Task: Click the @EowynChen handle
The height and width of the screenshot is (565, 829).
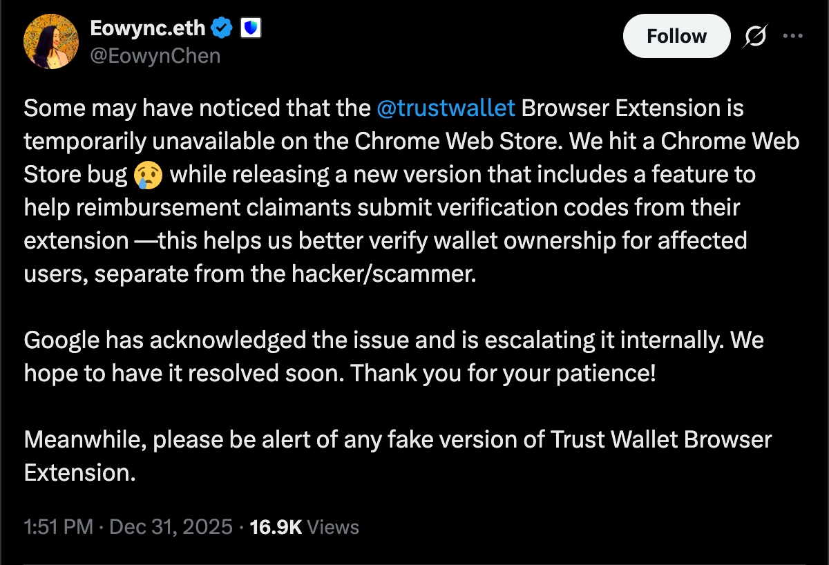Action: click(x=156, y=55)
